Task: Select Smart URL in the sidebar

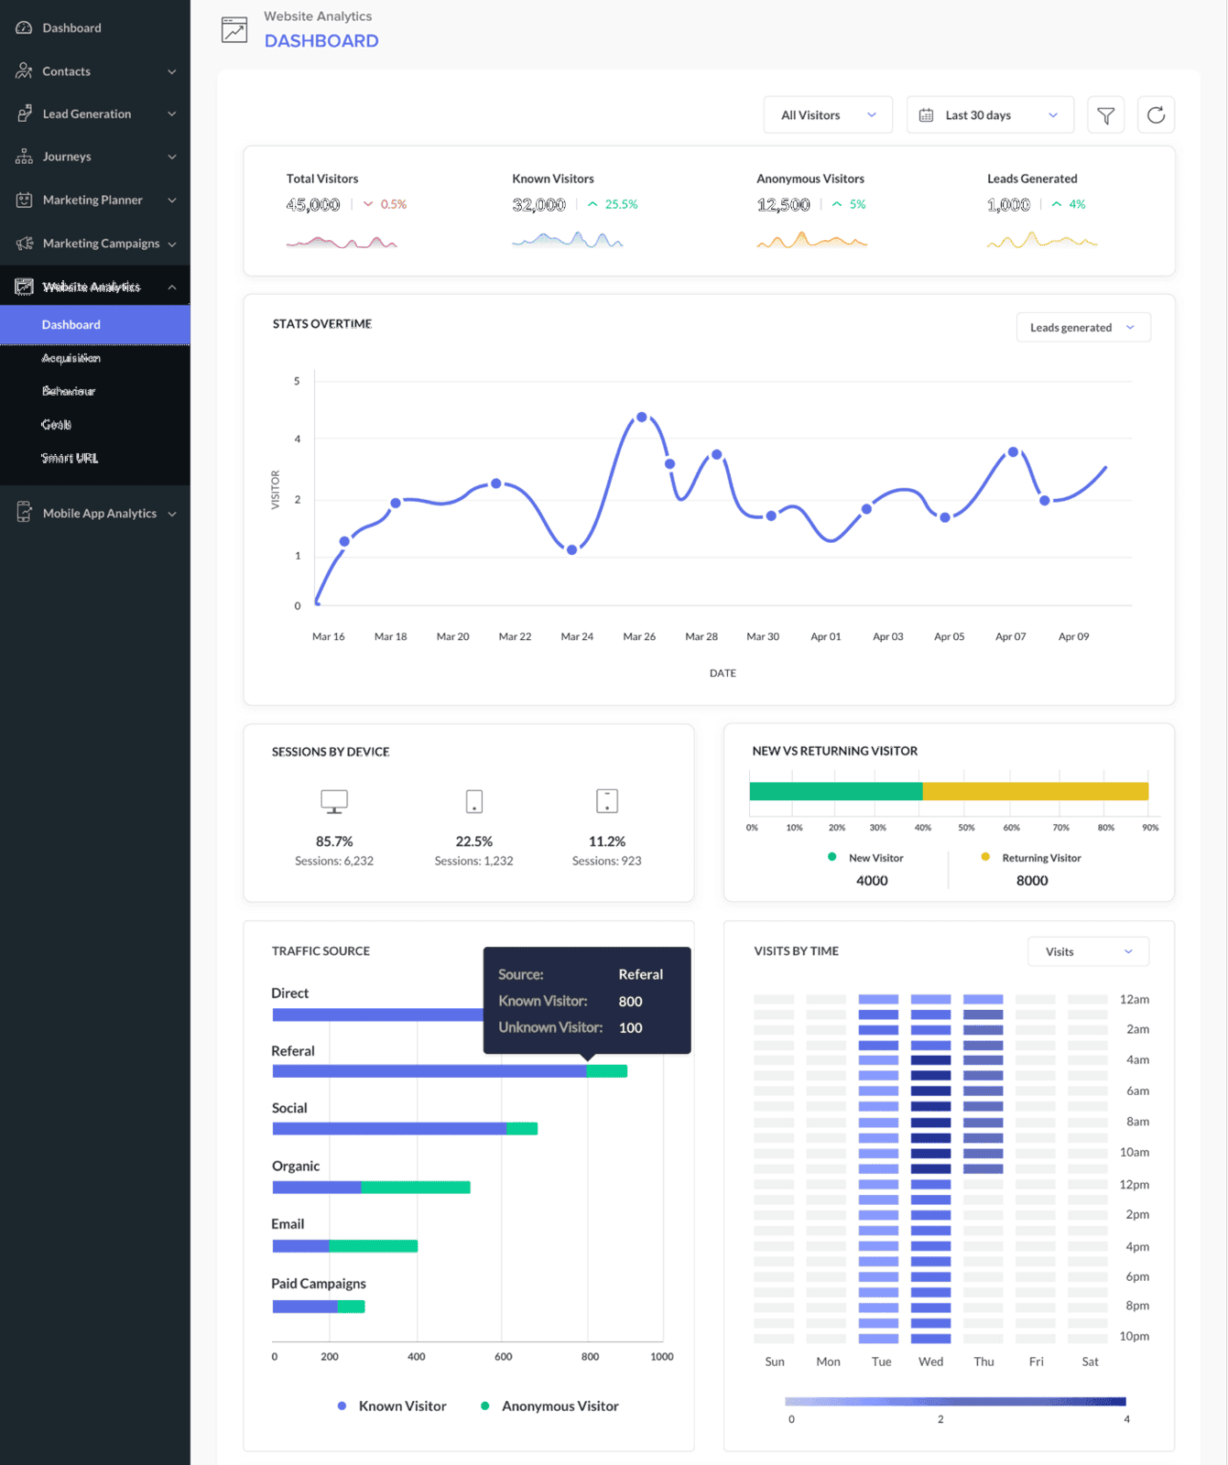Action: coord(70,458)
